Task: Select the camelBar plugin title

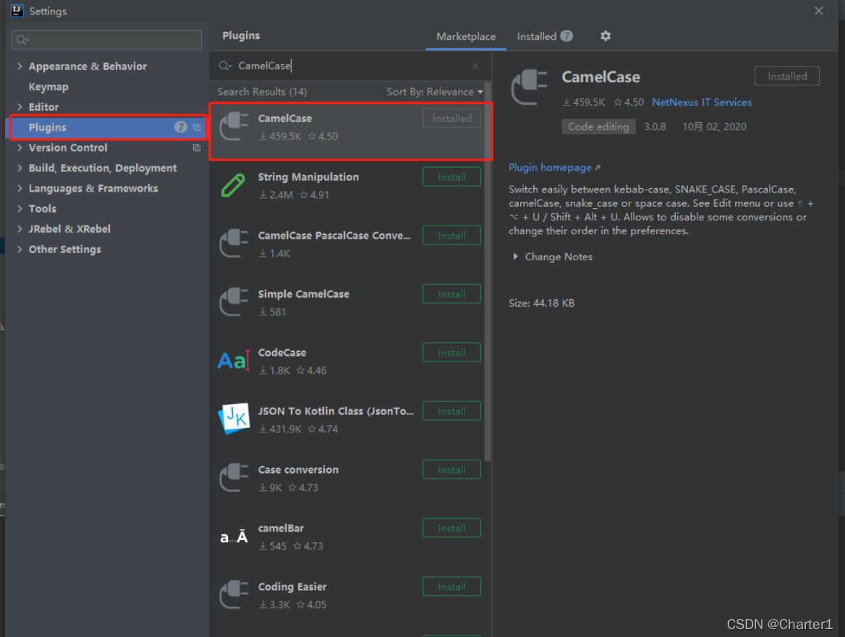Action: point(281,529)
